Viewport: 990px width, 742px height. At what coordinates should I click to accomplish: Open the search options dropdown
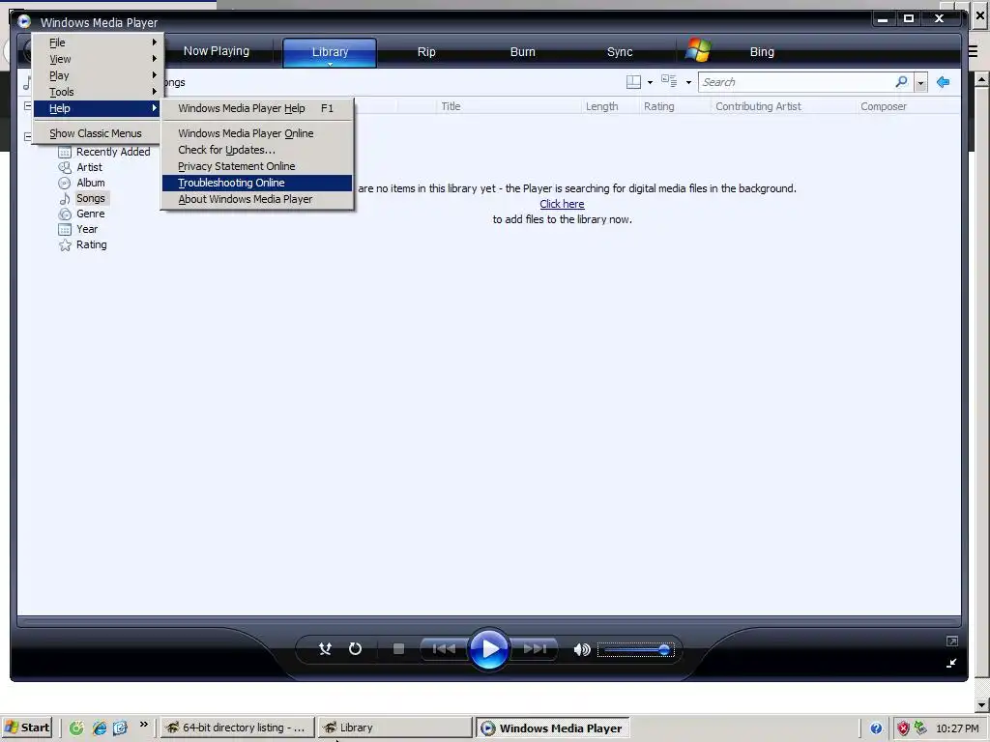click(920, 83)
